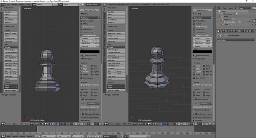Open the outliner editor type selector icon
Screen dimensions: 256x138
(x=219, y=8)
